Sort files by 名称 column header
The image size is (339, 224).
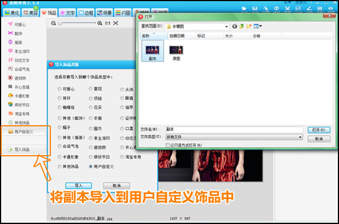[154, 36]
